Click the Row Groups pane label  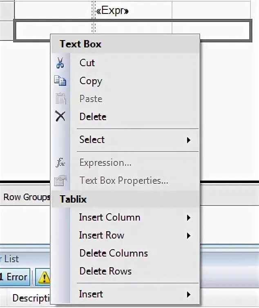(x=26, y=197)
